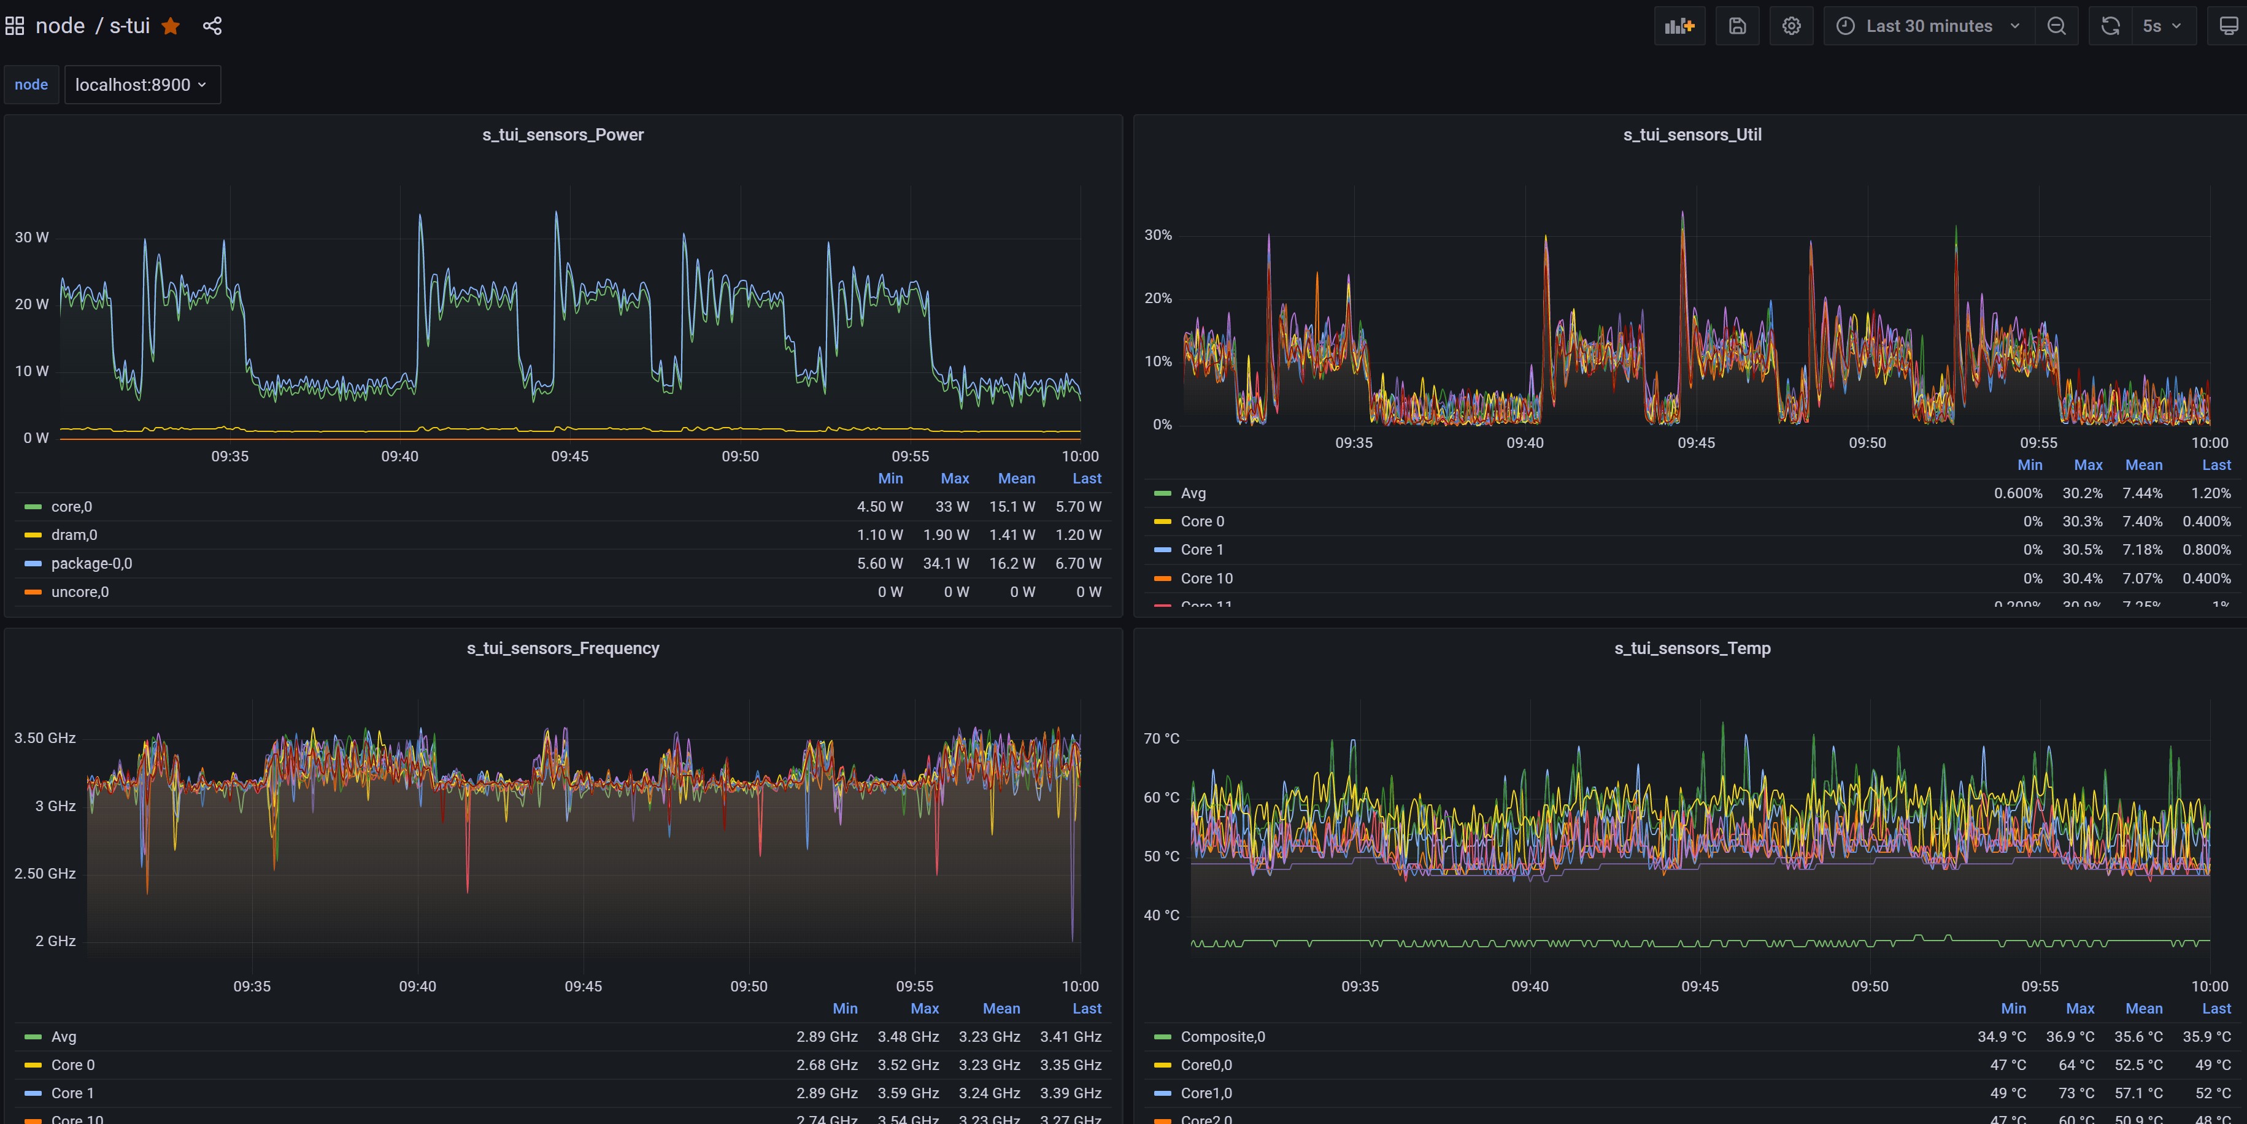Open the color picker for the core,0 series

[x=33, y=507]
